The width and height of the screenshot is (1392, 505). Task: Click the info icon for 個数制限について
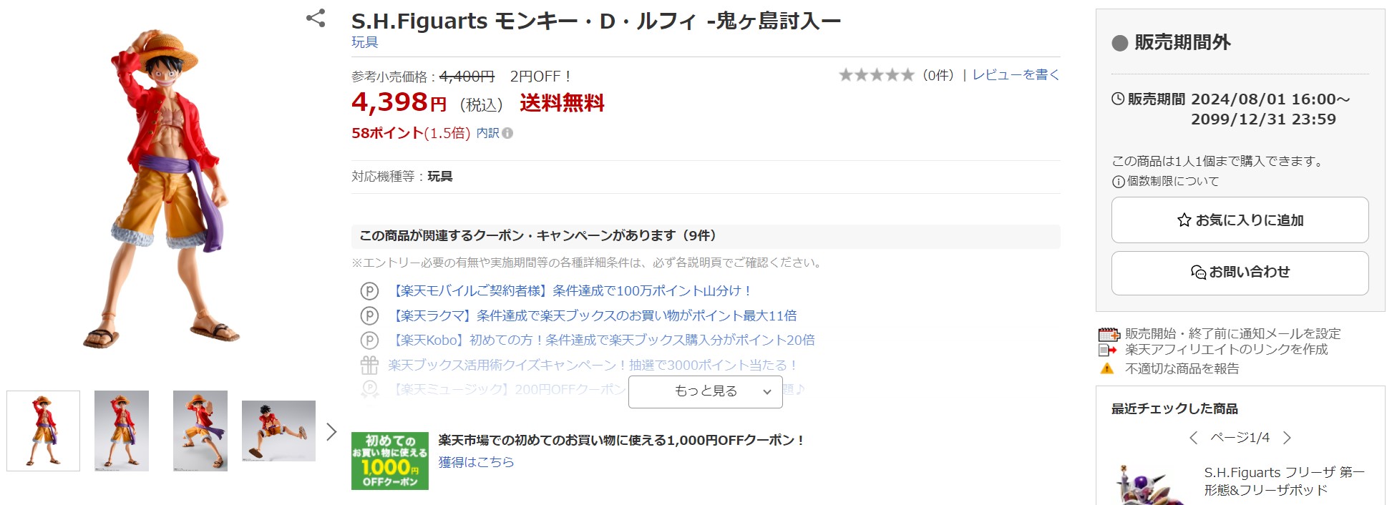tap(1118, 182)
